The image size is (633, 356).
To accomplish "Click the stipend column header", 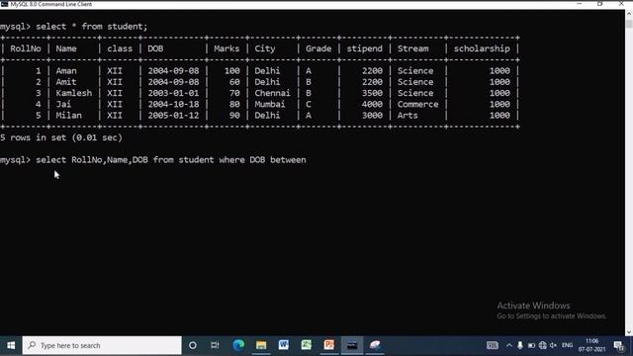I will tap(364, 48).
